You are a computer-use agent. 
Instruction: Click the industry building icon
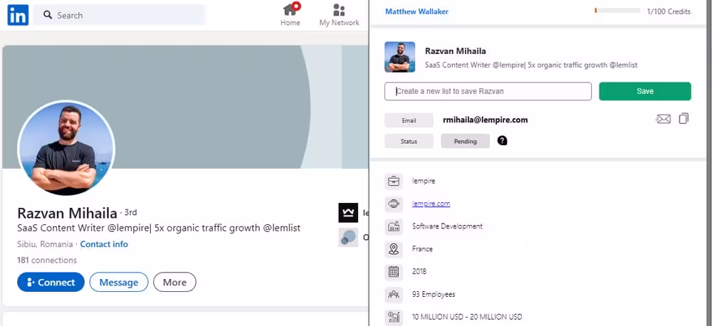pos(393,226)
